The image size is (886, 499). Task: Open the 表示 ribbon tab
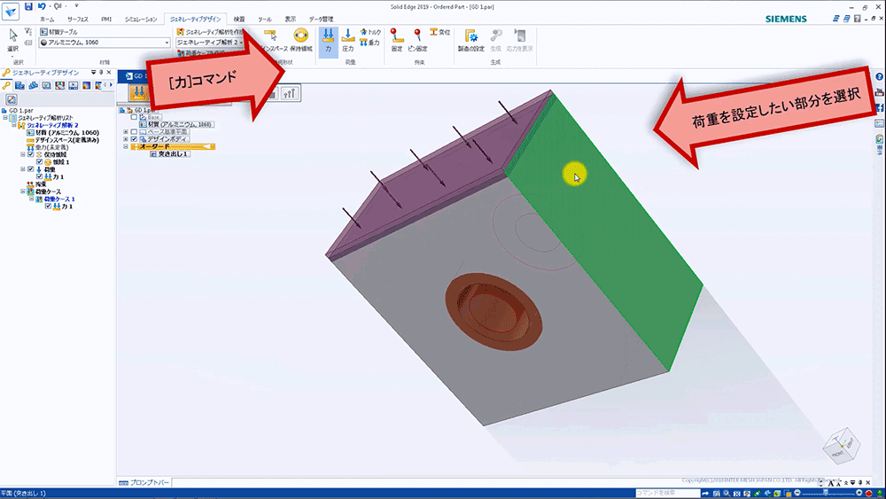290,19
